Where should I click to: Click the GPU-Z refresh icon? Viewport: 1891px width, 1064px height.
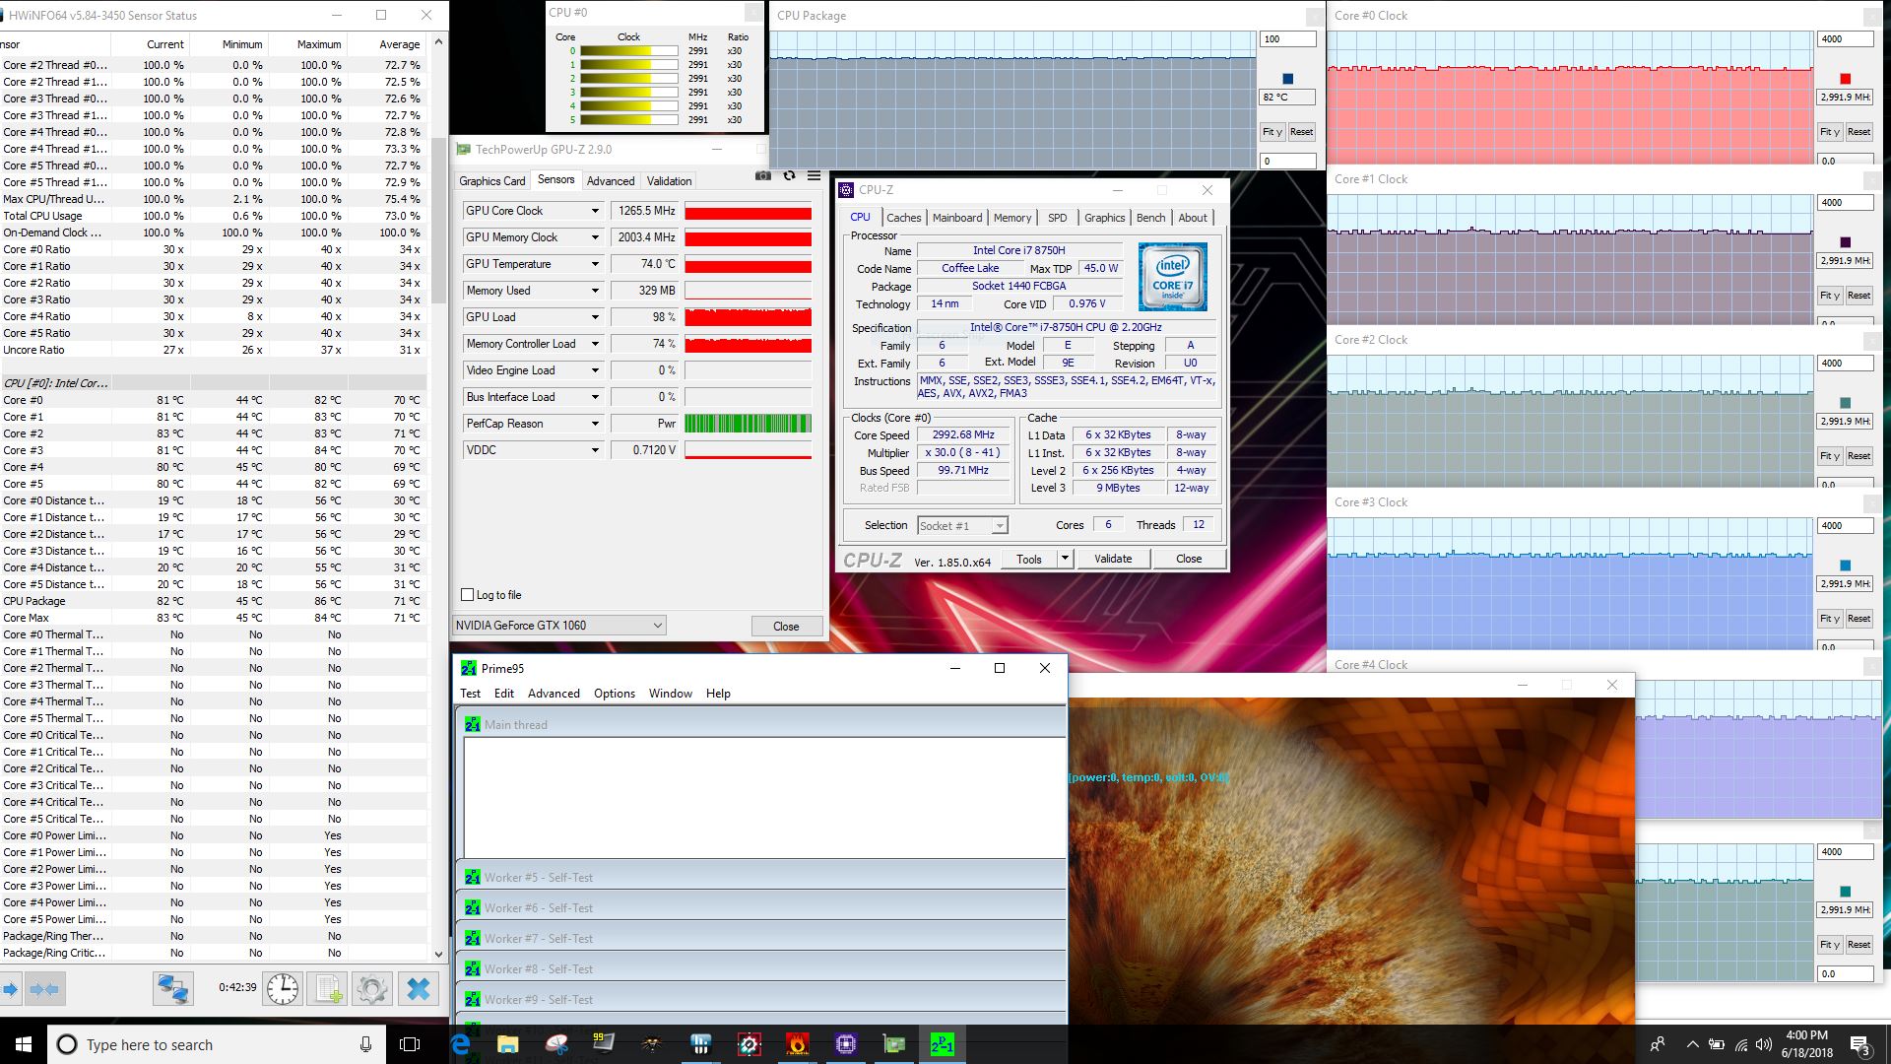coord(789,176)
